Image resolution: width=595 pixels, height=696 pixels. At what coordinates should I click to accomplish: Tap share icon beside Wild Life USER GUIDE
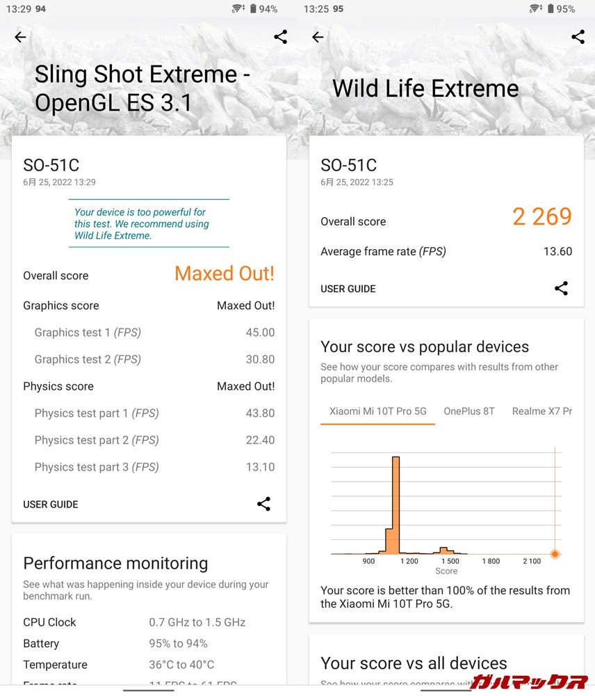(x=561, y=288)
